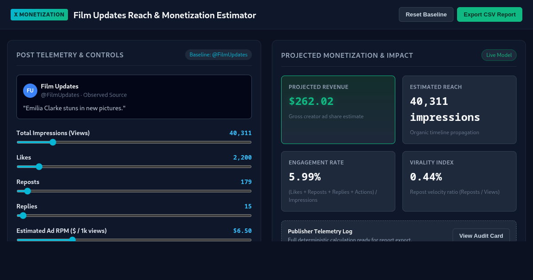The image size is (533, 280).
Task: Click the Reposts slider handle
Action: [x=28, y=191]
